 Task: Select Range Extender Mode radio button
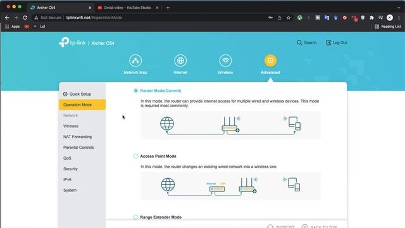[x=135, y=217]
